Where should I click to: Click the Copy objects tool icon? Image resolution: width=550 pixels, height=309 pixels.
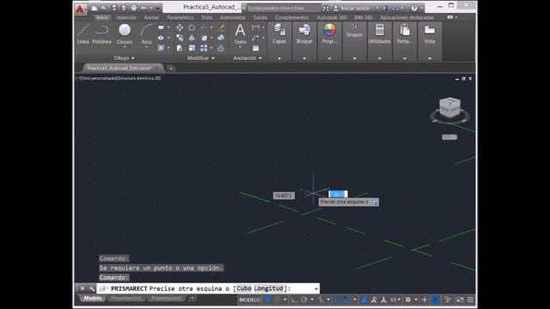180,38
